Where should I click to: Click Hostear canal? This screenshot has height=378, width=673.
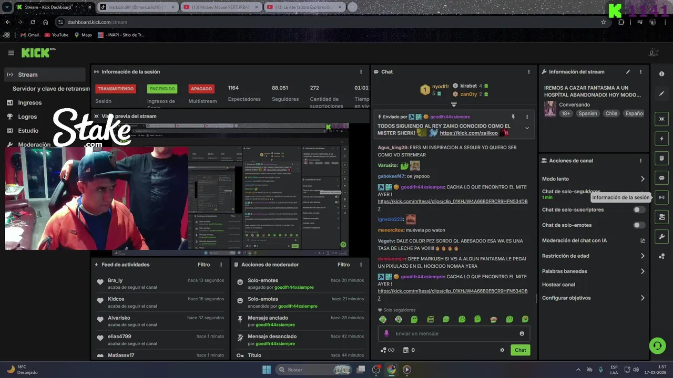(x=558, y=285)
